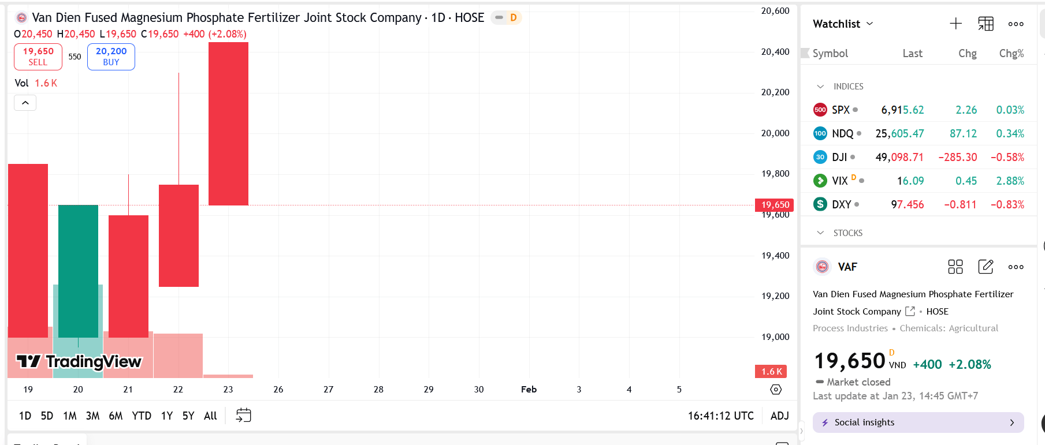Select the YTD time range

142,416
